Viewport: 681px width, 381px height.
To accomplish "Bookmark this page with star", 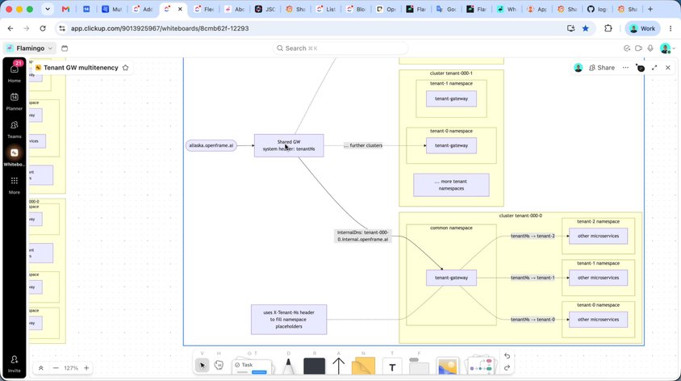I will [586, 28].
